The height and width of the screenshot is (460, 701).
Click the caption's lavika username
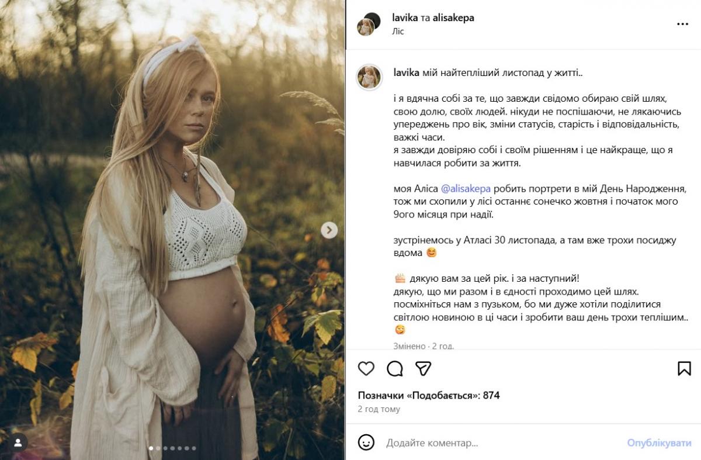405,73
